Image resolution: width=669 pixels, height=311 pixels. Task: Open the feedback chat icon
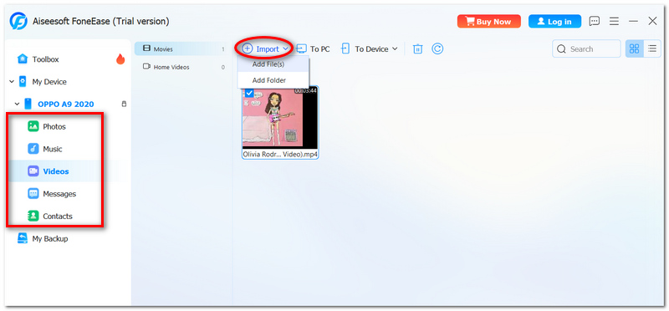595,21
